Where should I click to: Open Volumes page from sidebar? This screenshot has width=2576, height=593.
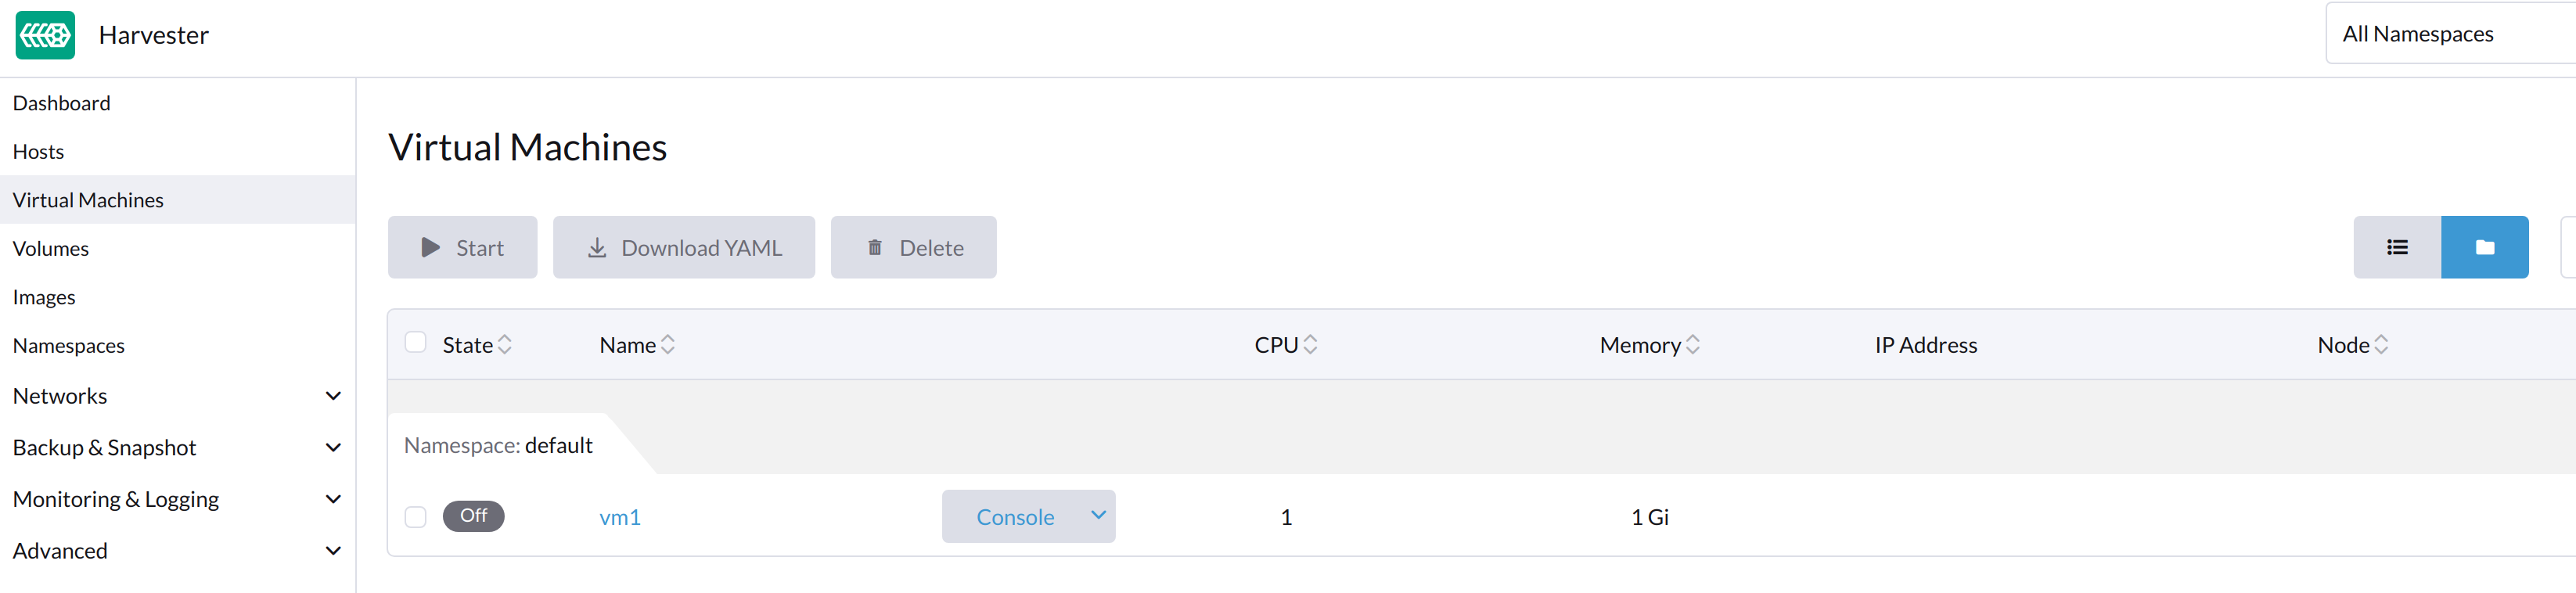[x=51, y=249]
